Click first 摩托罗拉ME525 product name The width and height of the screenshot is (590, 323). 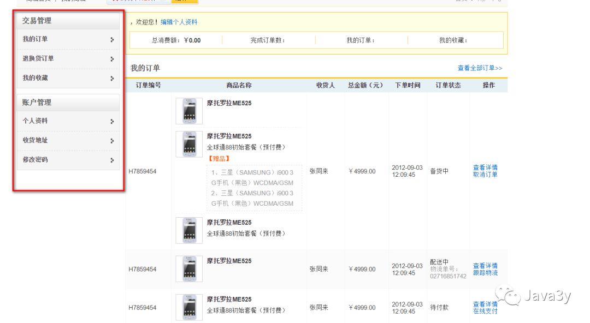[229, 103]
